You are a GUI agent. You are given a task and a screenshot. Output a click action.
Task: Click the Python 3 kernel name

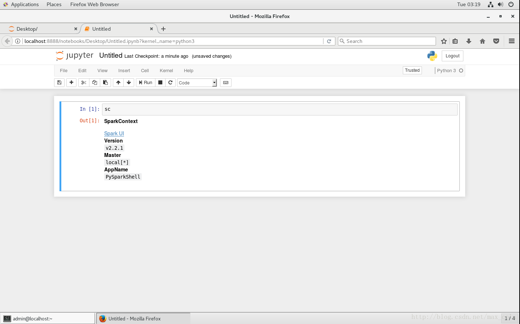(x=446, y=71)
